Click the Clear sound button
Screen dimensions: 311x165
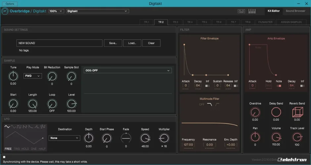(x=151, y=43)
